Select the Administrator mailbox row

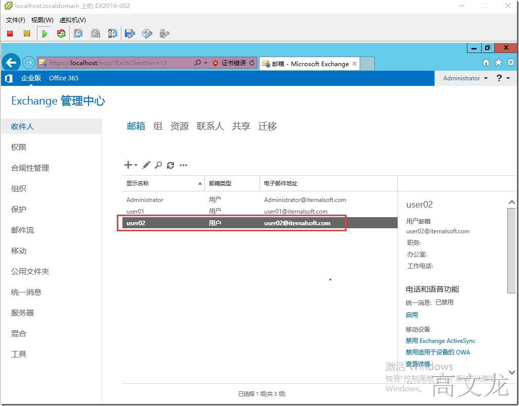260,200
